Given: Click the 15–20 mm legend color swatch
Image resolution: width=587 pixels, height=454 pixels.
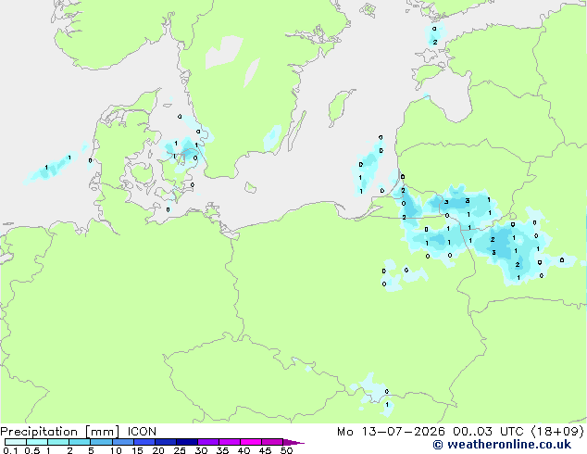Looking at the screenshot, I should pos(144,442).
